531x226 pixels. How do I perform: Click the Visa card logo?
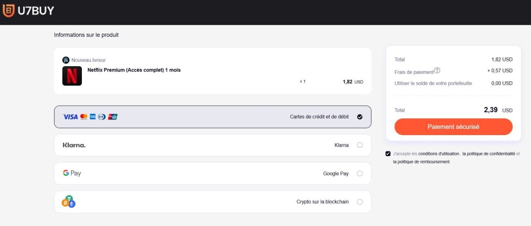click(x=70, y=117)
